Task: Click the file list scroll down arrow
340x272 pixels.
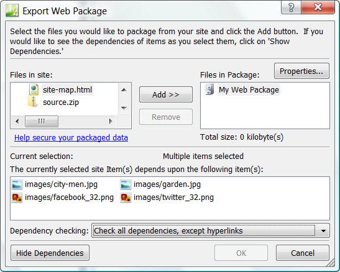Action: pos(124,108)
